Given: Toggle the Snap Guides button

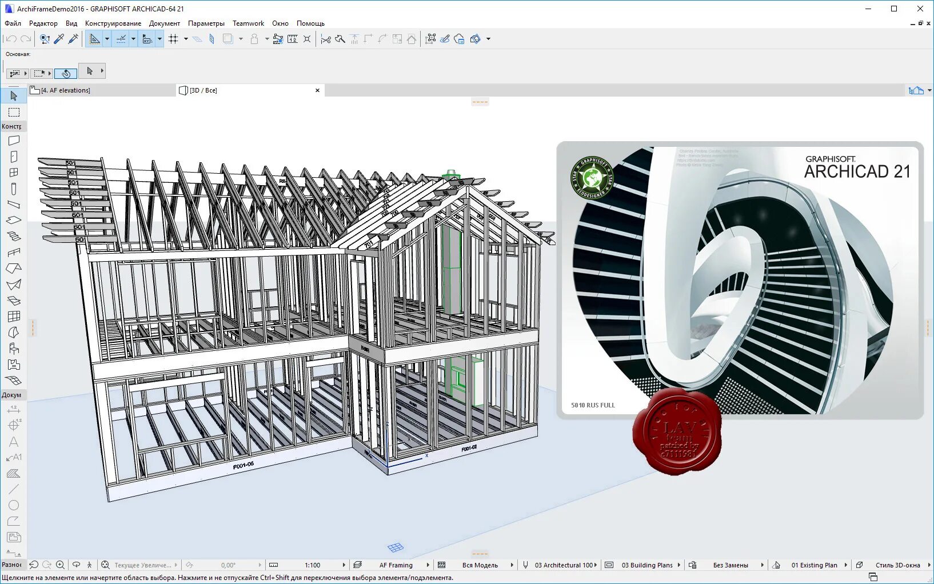Looking at the screenshot, I should [x=121, y=39].
